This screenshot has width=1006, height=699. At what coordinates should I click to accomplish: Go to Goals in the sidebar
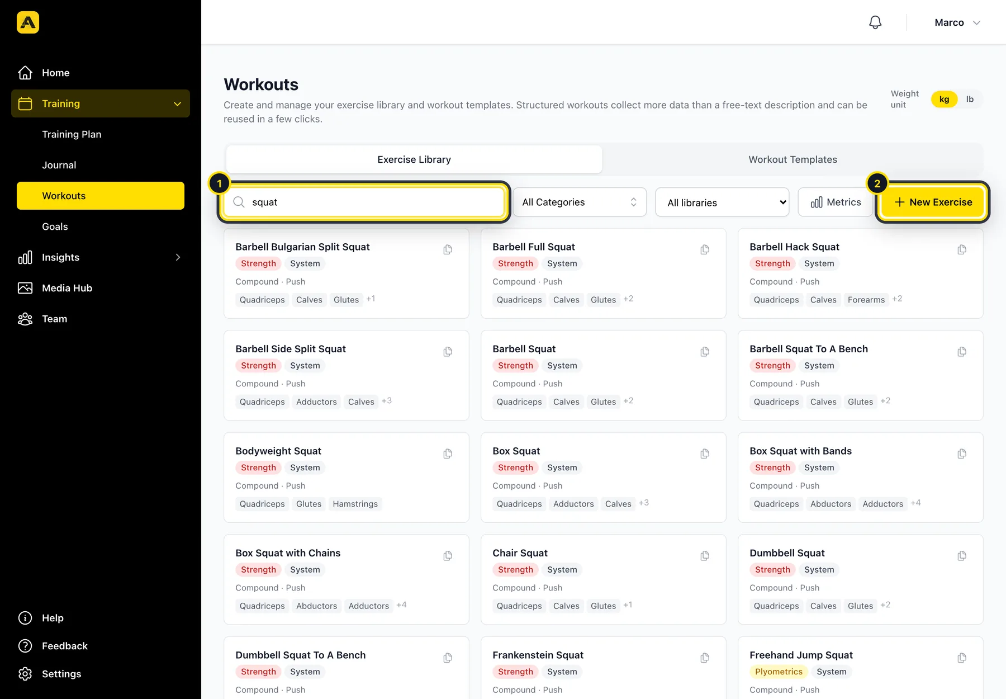(x=101, y=226)
